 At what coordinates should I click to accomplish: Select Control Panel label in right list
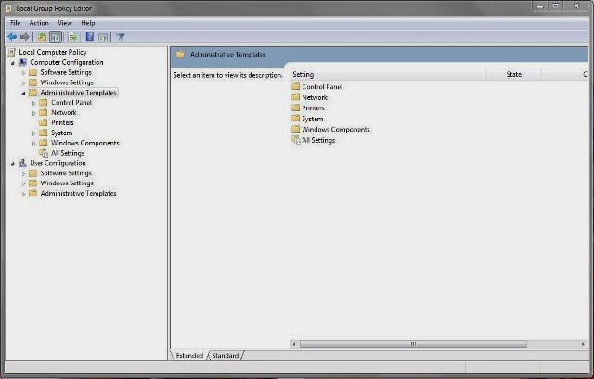point(322,86)
